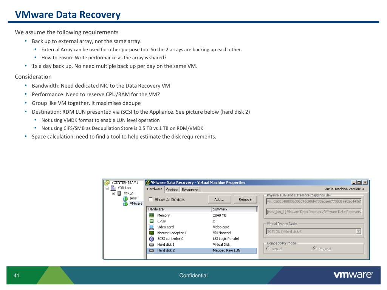Screen dimensions: 387x290
Task: Select the Network adapter 1 row text
Action: [x=172, y=233]
